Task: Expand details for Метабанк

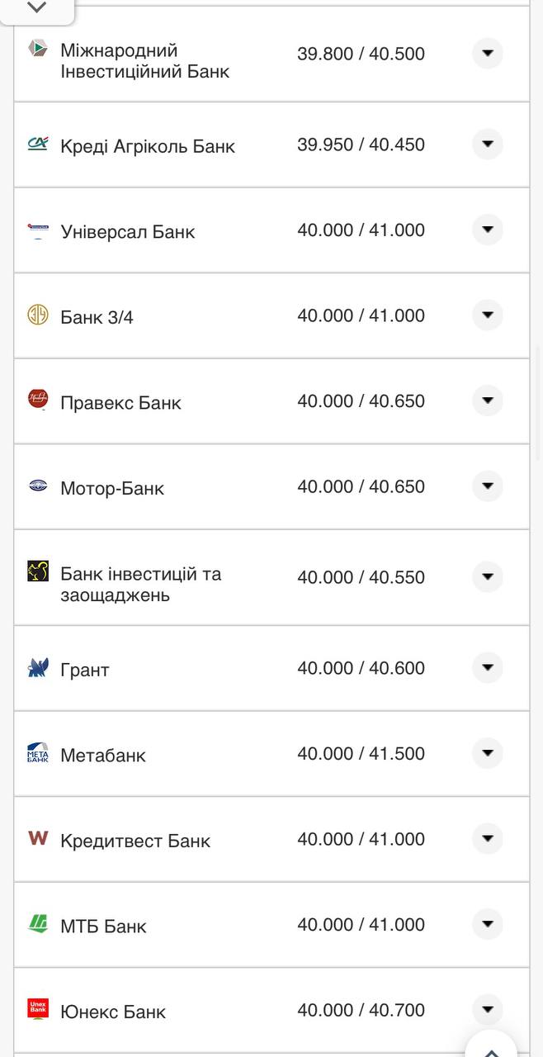Action: (487, 753)
